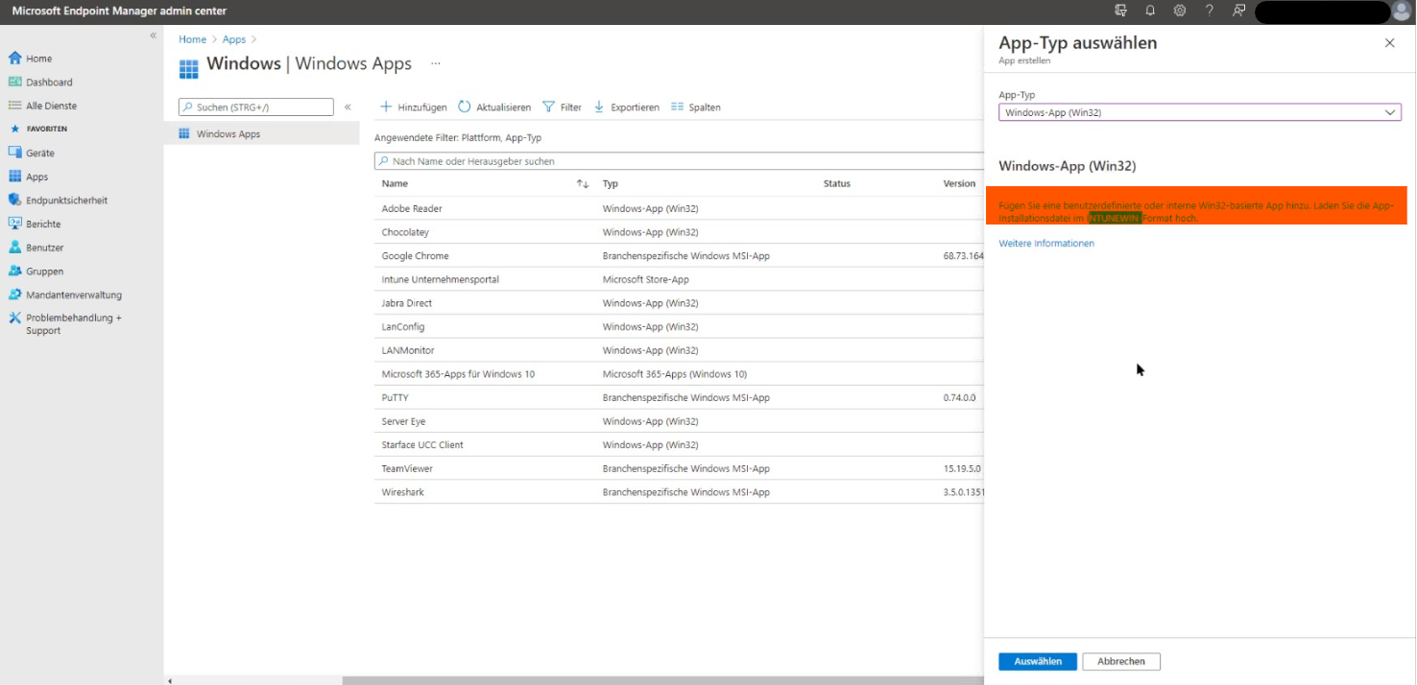The width and height of the screenshot is (1417, 685).
Task: Open the help question mark icon
Action: tap(1210, 11)
